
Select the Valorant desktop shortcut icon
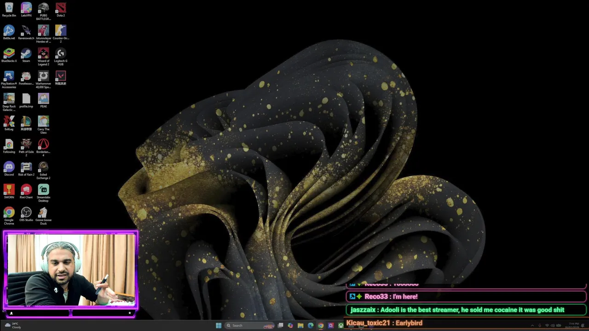point(61,78)
